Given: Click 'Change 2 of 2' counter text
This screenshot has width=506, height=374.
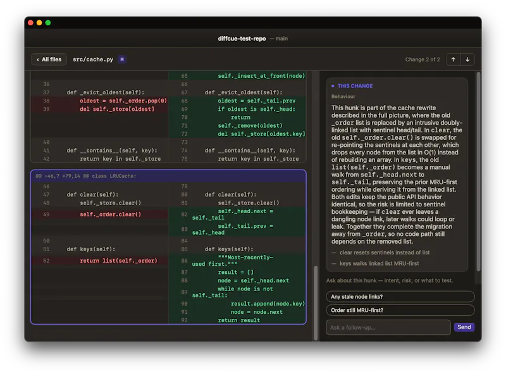Looking at the screenshot, I should pyautogui.click(x=423, y=59).
